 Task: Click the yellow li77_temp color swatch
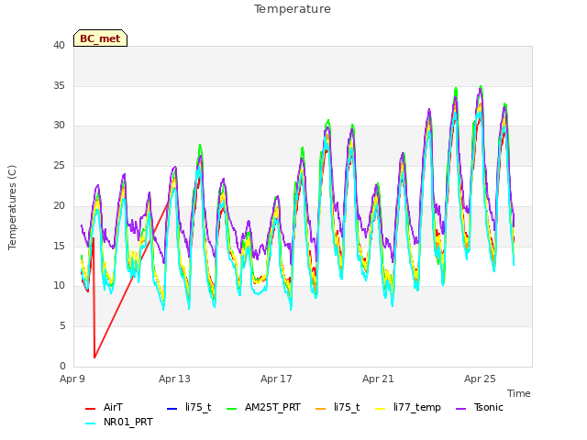click(x=380, y=409)
